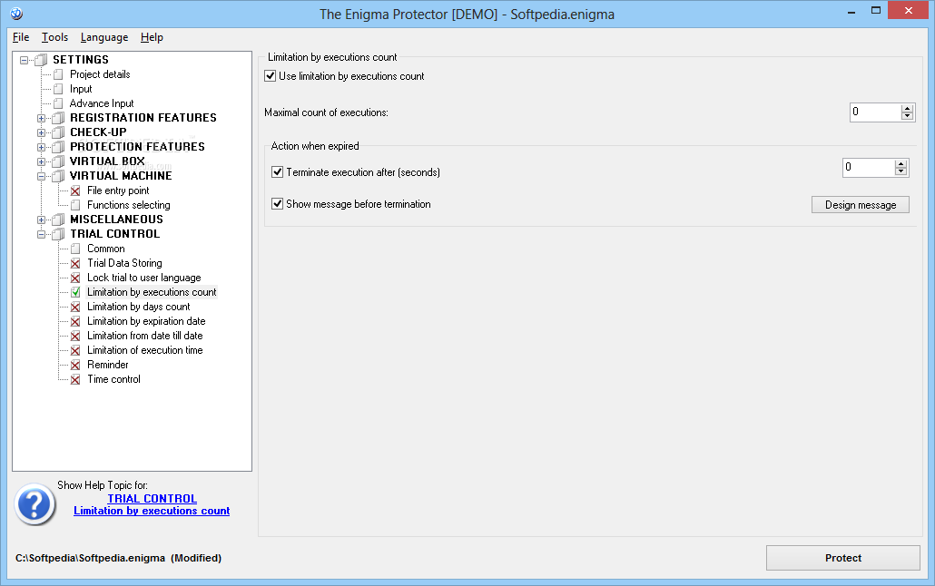Click the TRIAL CONTROL folder icon
Screen dimensions: 935x586
click(58, 234)
